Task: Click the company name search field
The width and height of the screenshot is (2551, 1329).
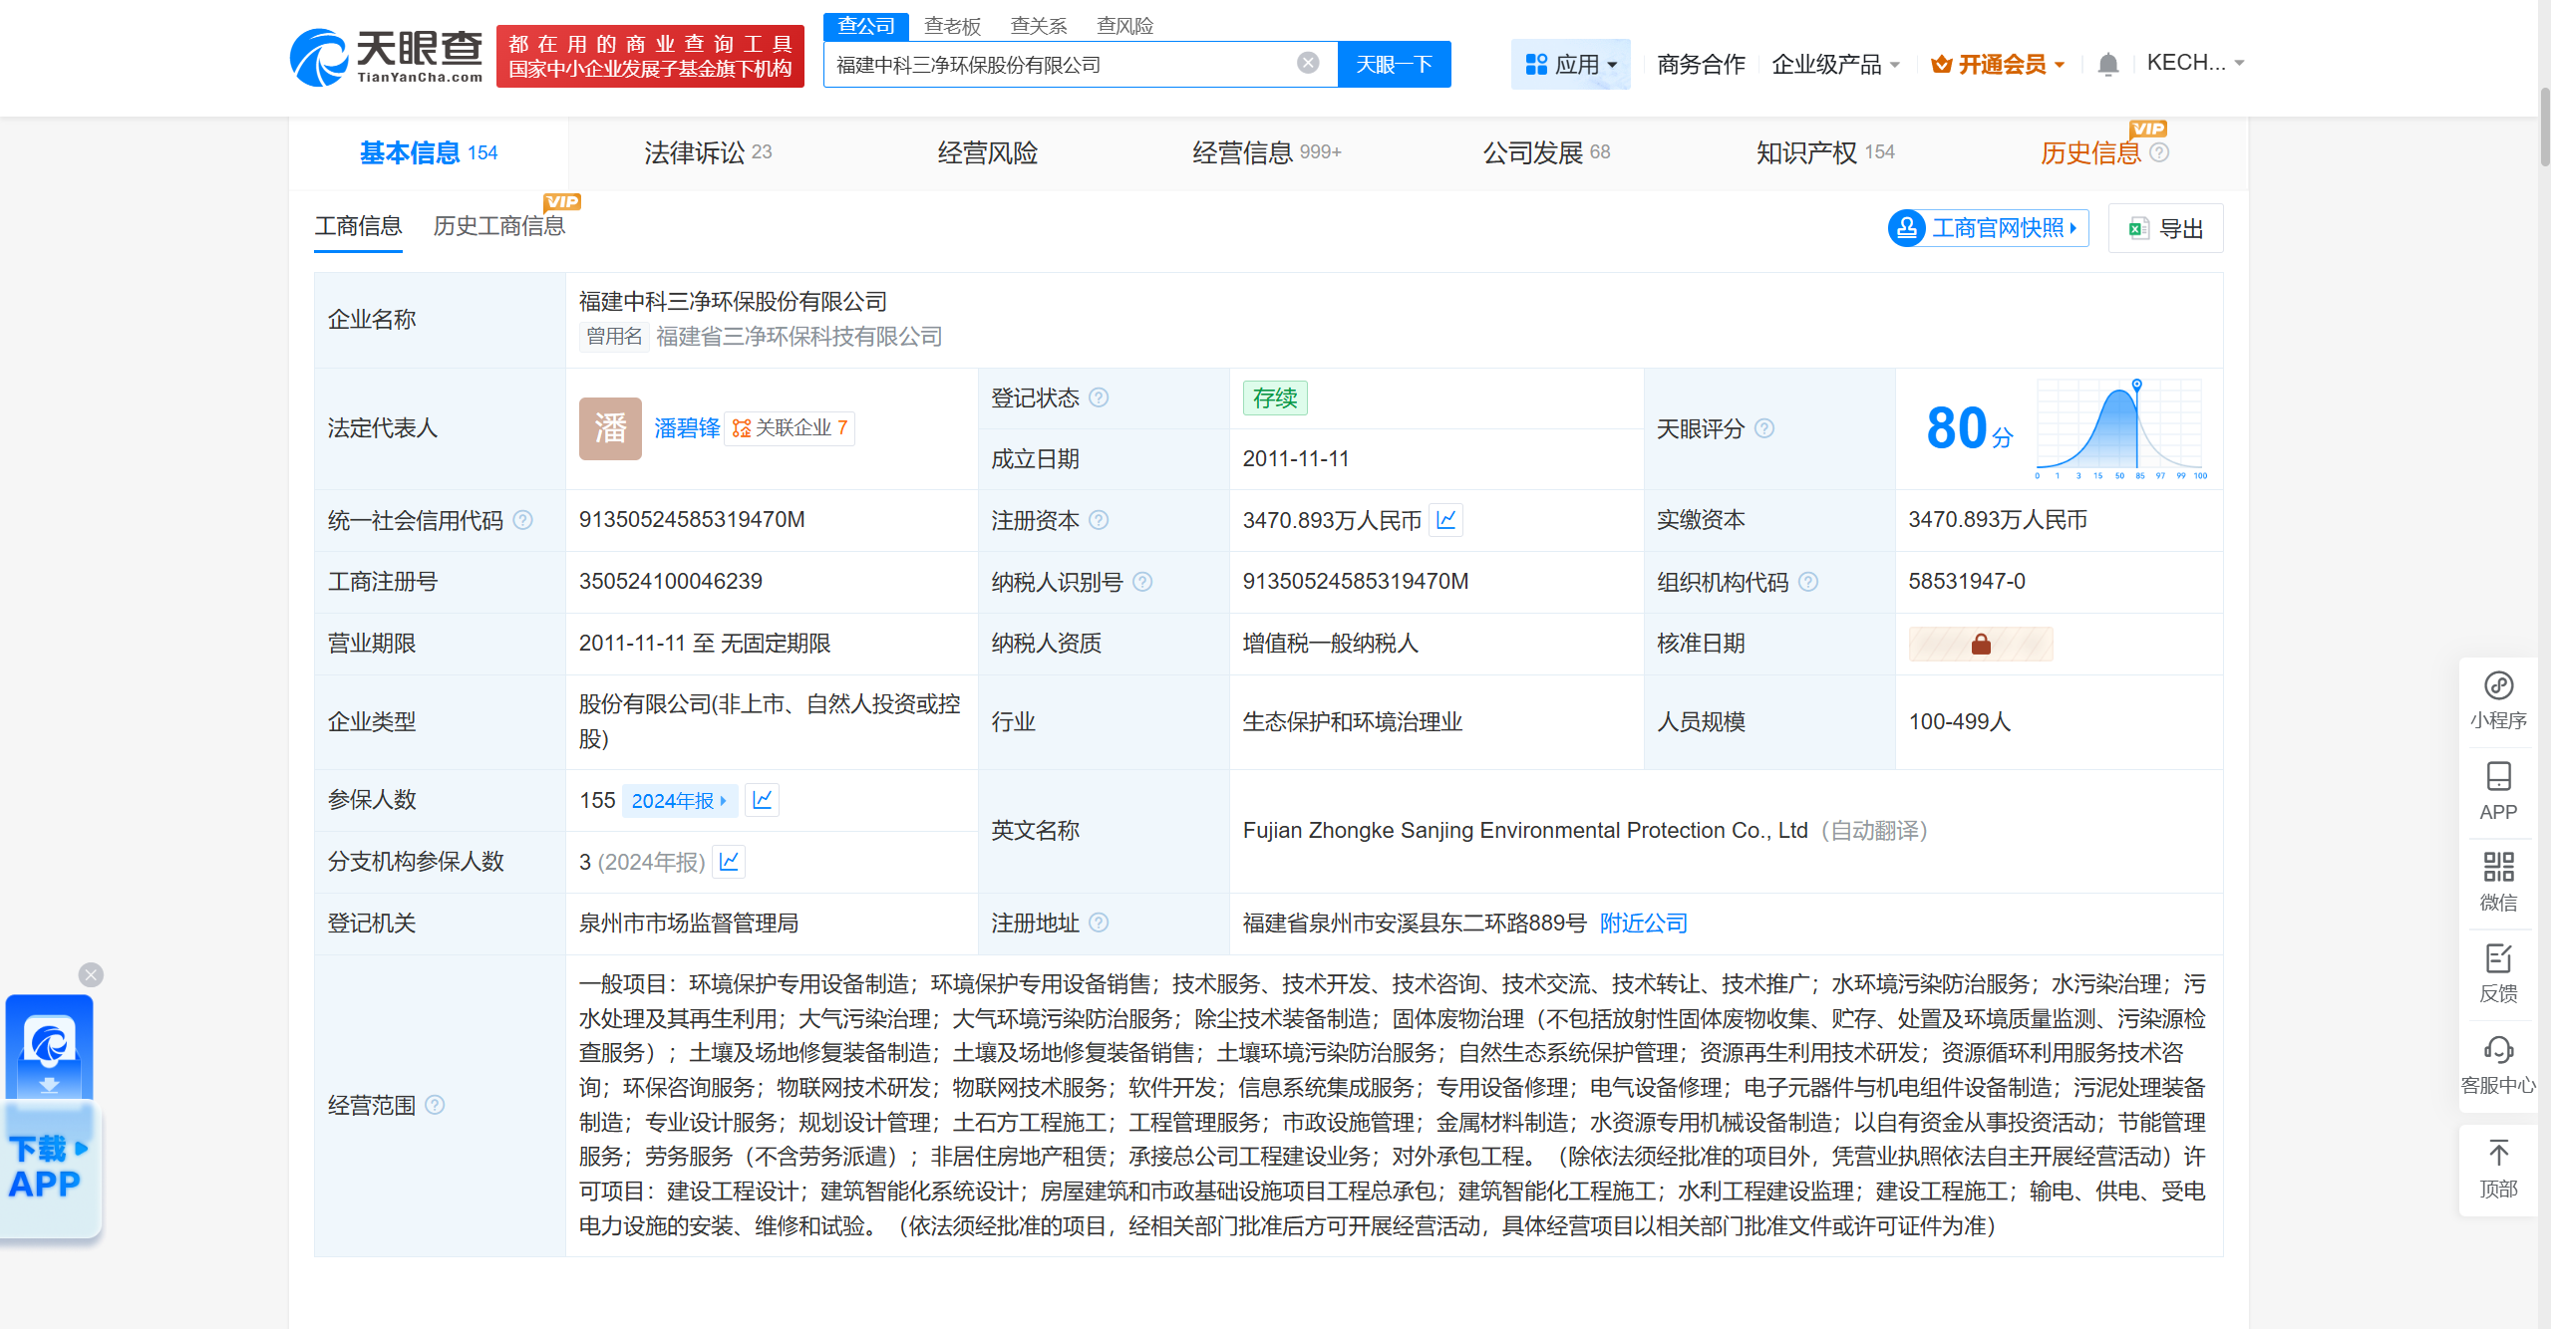Action: (x=1057, y=65)
